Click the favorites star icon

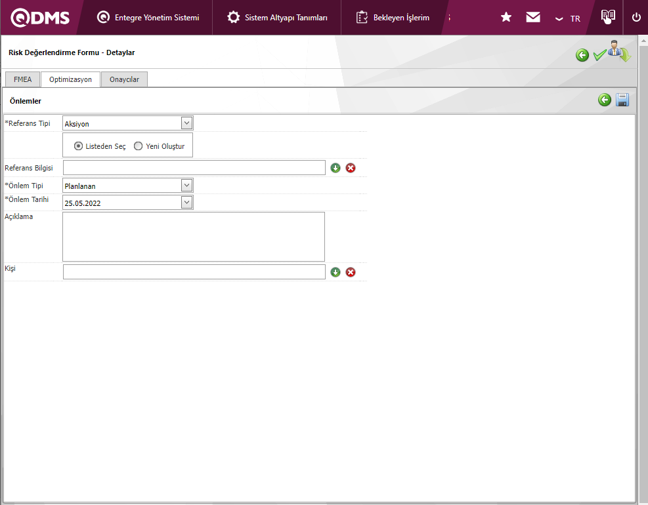(506, 18)
